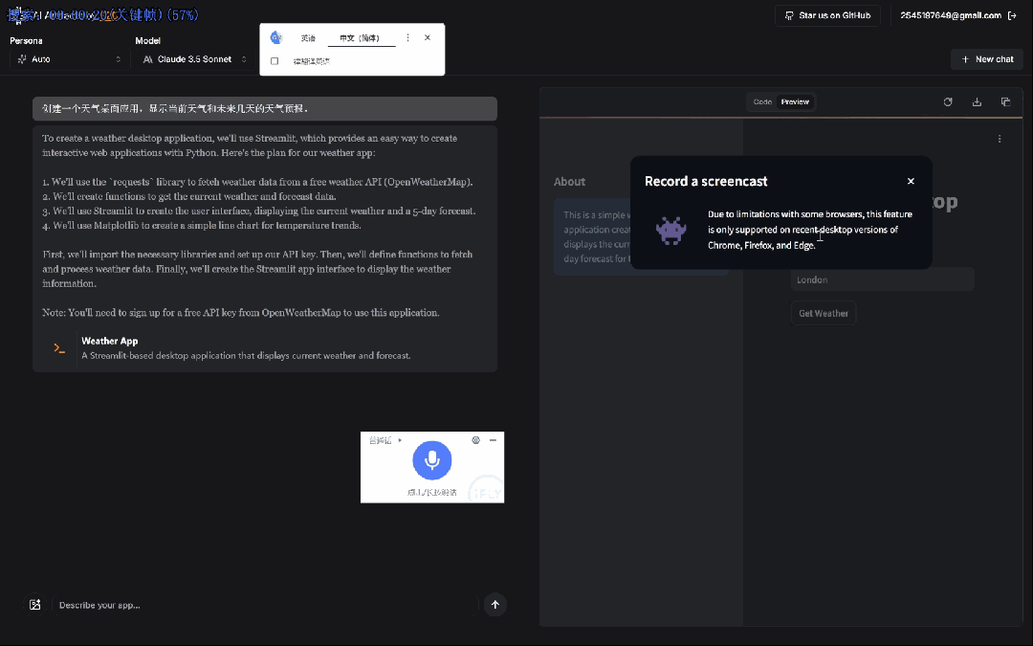The height and width of the screenshot is (646, 1033).
Task: Click the Weather App terminal icon in chat
Action: 58,346
